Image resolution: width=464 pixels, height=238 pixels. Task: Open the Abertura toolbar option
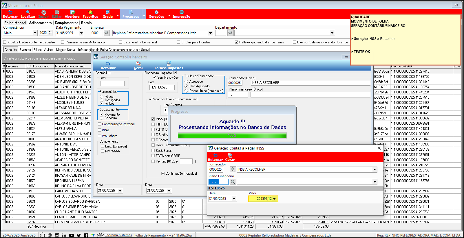tap(72, 14)
